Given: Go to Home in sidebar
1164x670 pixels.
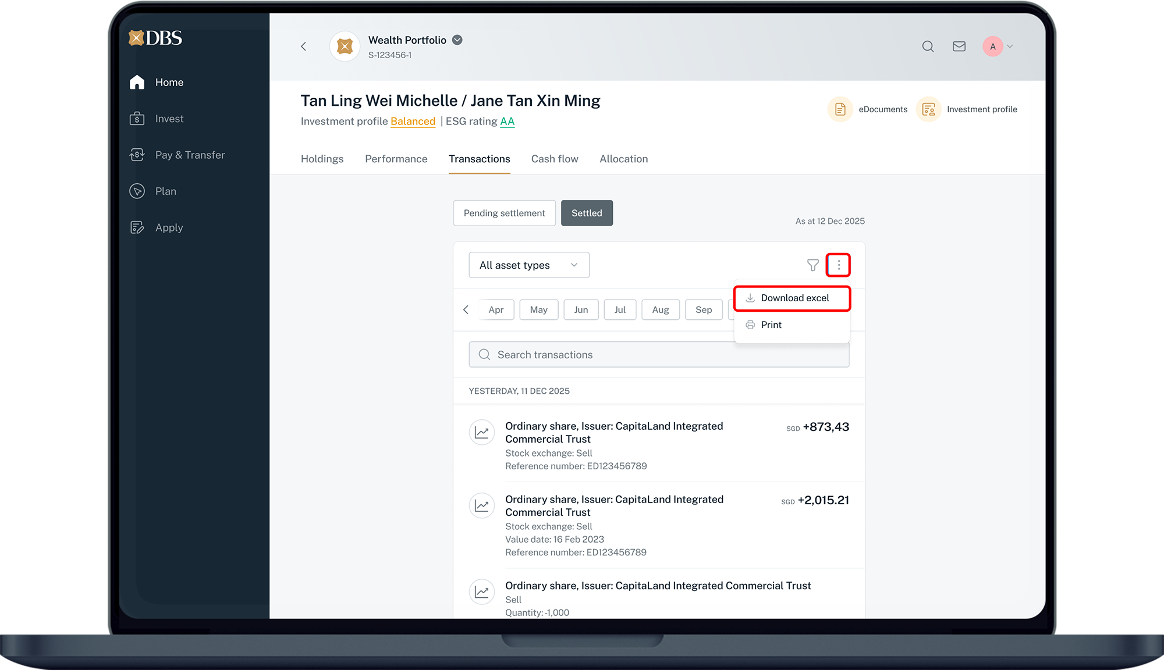Looking at the screenshot, I should 169,83.
